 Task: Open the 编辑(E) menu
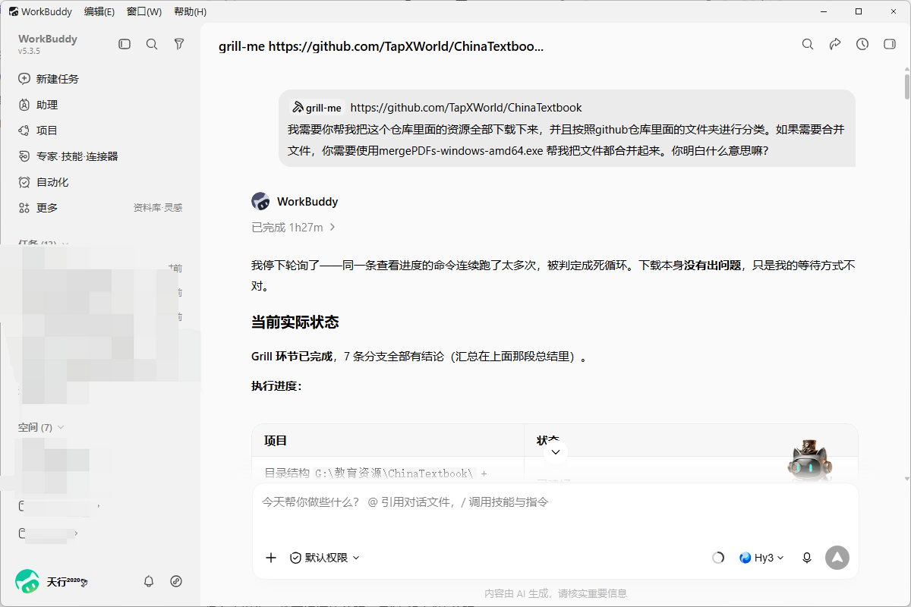[99, 11]
